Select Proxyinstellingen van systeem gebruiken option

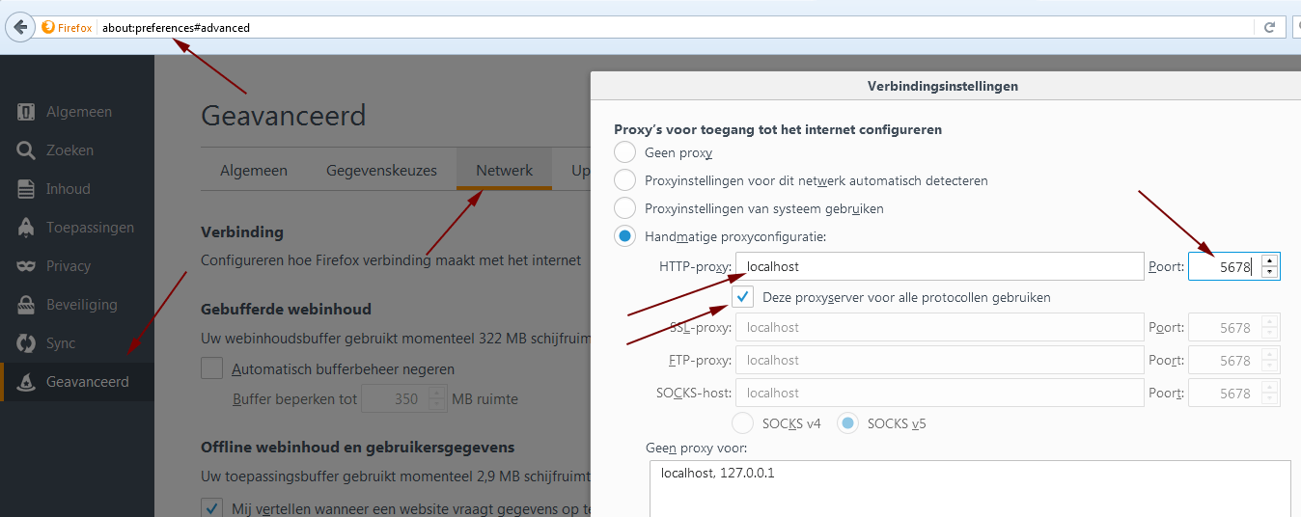(x=625, y=208)
